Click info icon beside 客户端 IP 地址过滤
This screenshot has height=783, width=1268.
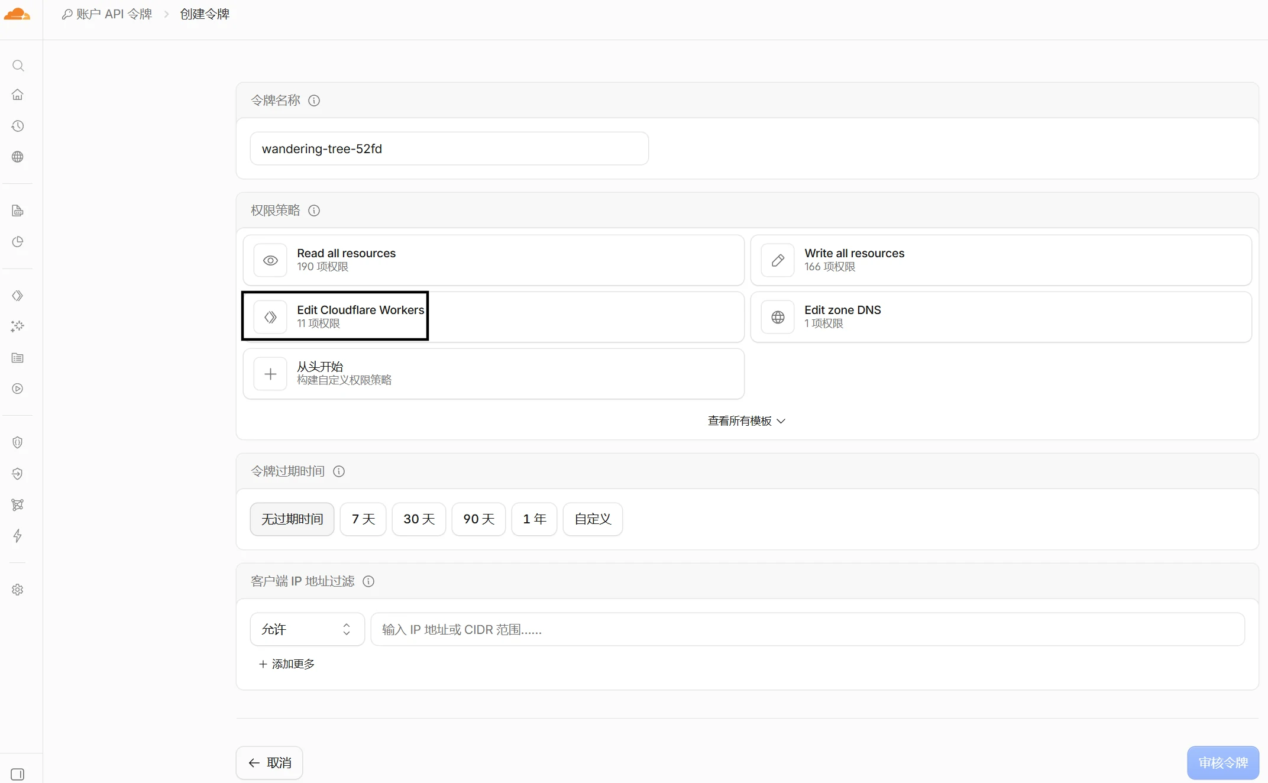[x=368, y=581]
